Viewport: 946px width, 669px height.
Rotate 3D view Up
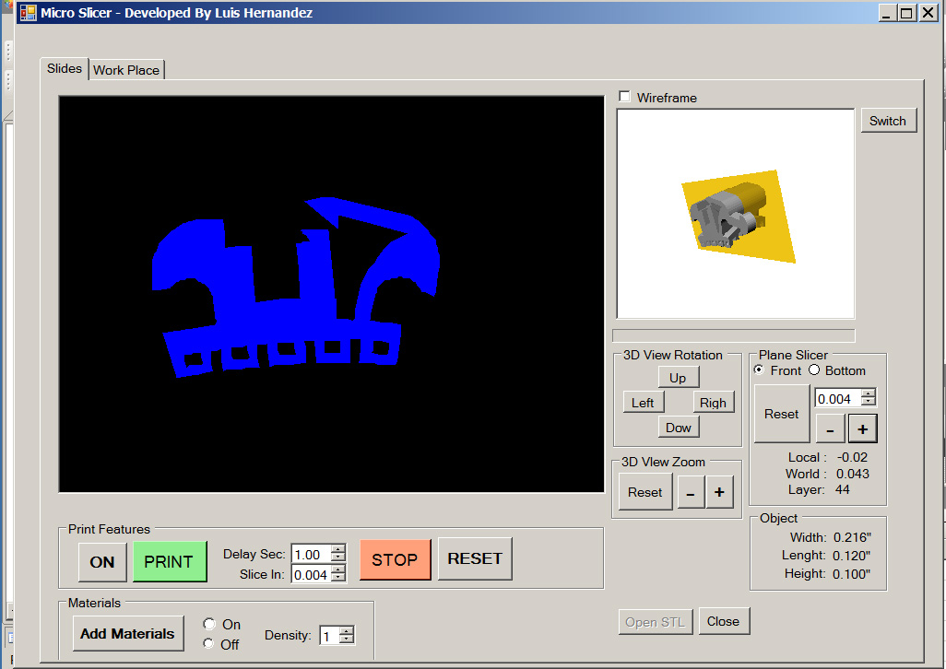point(678,377)
